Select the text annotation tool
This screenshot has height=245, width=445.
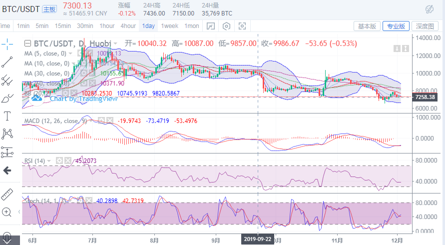pyautogui.click(x=7, y=116)
